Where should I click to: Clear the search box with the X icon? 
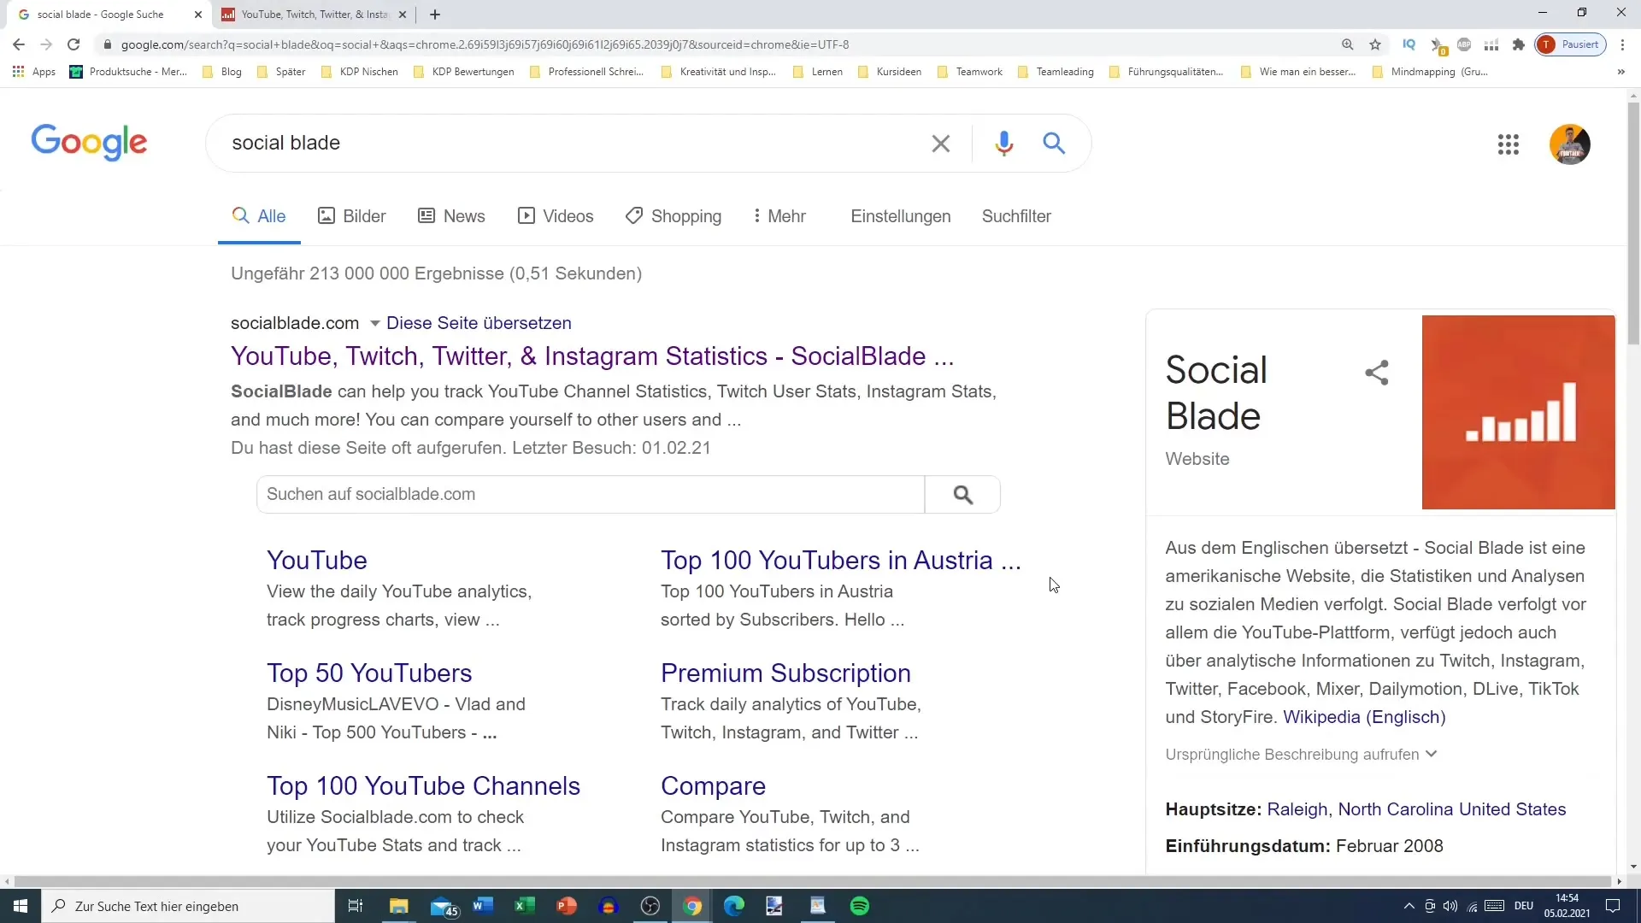(940, 144)
